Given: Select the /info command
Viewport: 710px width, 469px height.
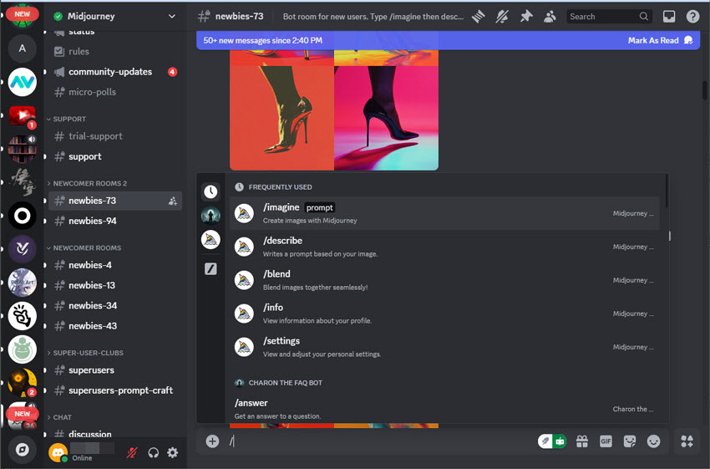Looking at the screenshot, I should point(444,314).
